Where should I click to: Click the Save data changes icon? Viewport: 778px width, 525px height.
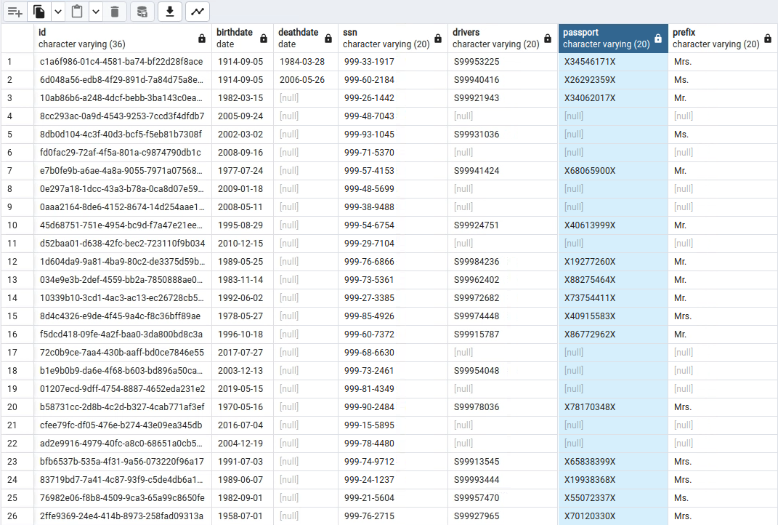coord(142,12)
